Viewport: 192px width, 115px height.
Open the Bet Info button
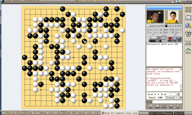point(175,39)
